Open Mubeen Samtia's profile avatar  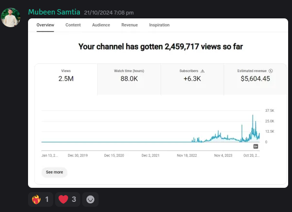(x=11, y=17)
